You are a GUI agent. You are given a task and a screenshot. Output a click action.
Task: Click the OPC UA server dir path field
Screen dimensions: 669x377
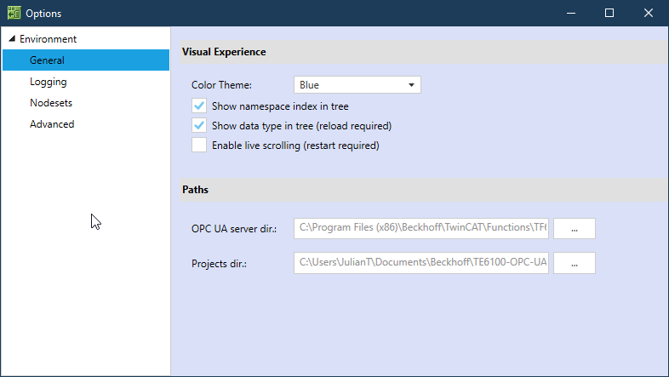(421, 228)
